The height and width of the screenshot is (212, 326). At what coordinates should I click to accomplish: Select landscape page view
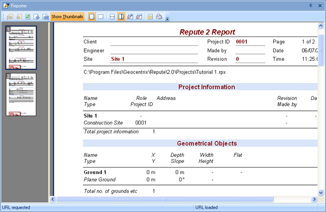[x=101, y=16]
